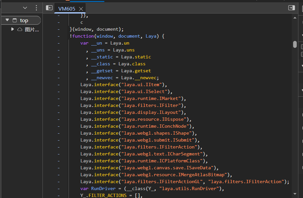Click the cloud icon beside 图片

coord(20,29)
